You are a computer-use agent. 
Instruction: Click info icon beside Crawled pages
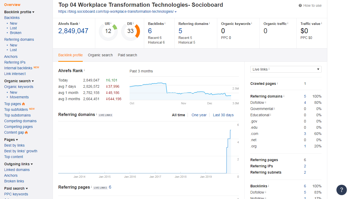tap(277, 84)
